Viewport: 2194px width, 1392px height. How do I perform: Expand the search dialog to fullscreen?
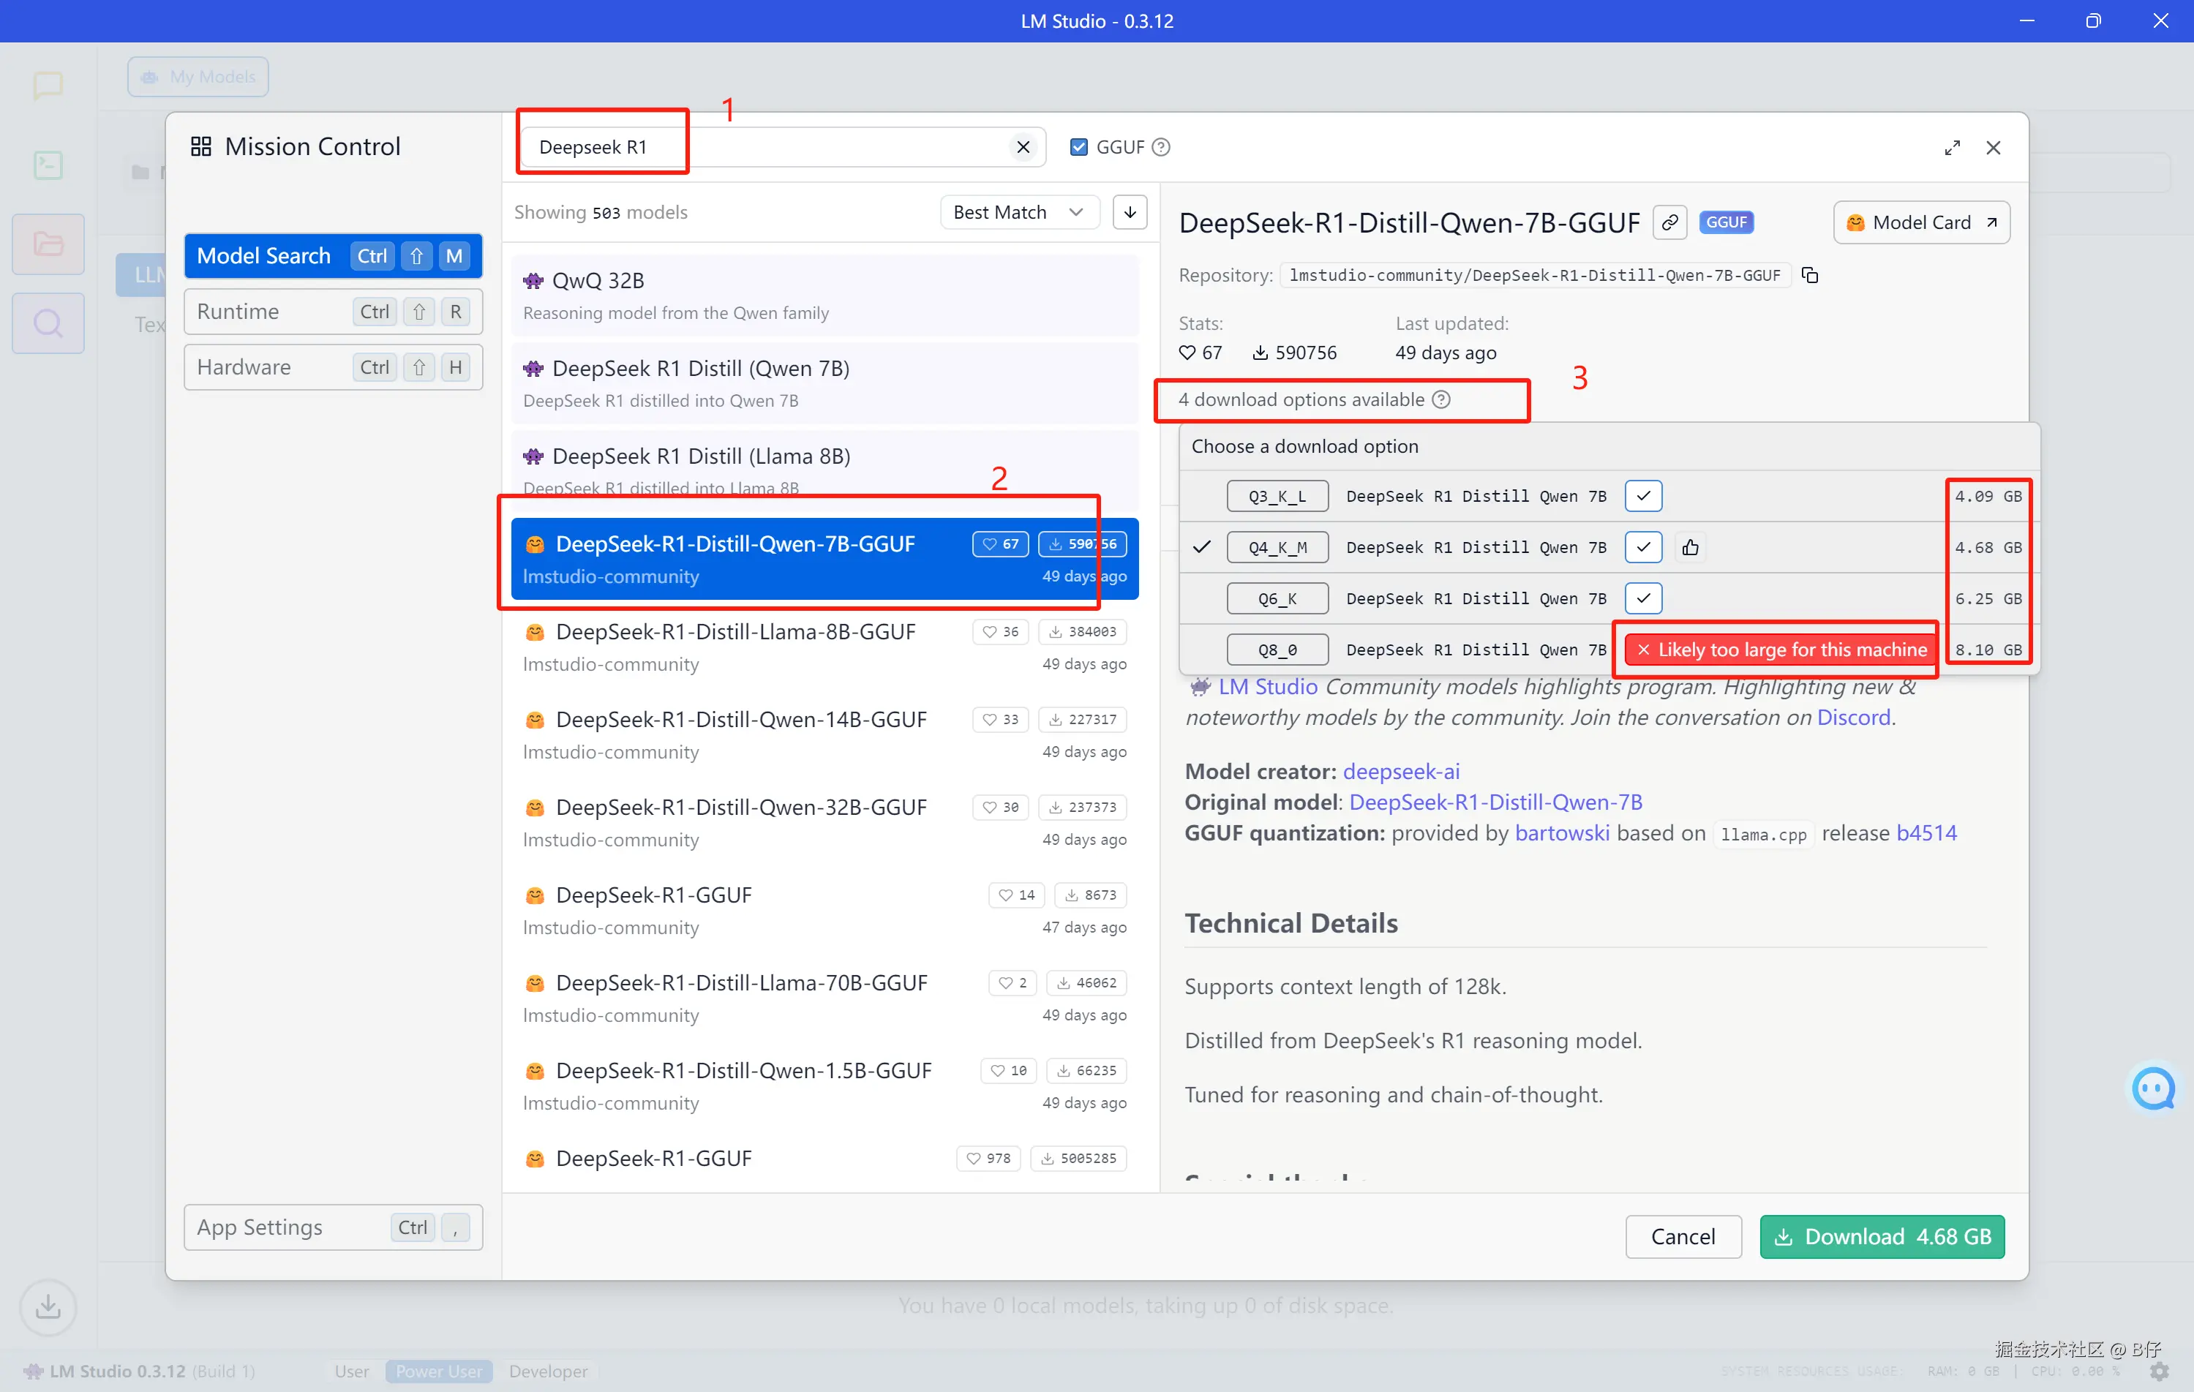coord(1952,148)
